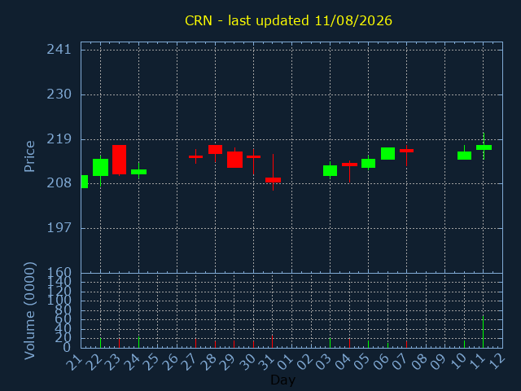Click the Price axis title
Screen dimensions: 521x391
click(29, 156)
